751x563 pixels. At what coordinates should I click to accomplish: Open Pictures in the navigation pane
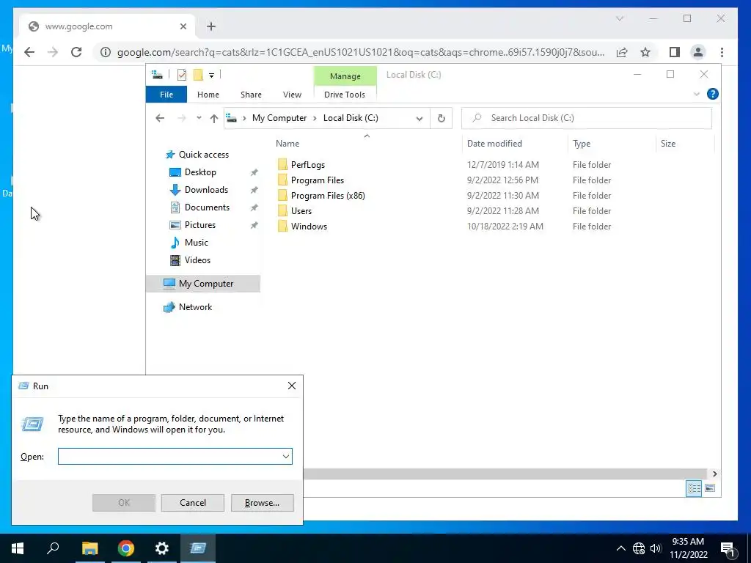click(199, 225)
